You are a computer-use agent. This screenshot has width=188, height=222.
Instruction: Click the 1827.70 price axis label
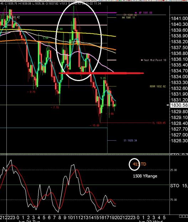pyautogui.click(x=179, y=129)
